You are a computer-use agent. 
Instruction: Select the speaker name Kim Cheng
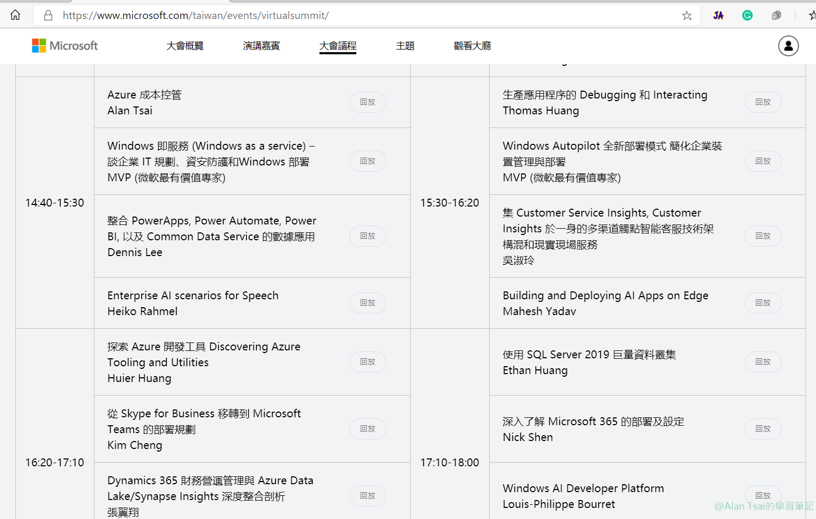(135, 445)
